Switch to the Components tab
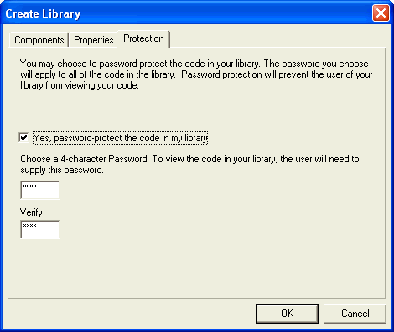 (39, 40)
